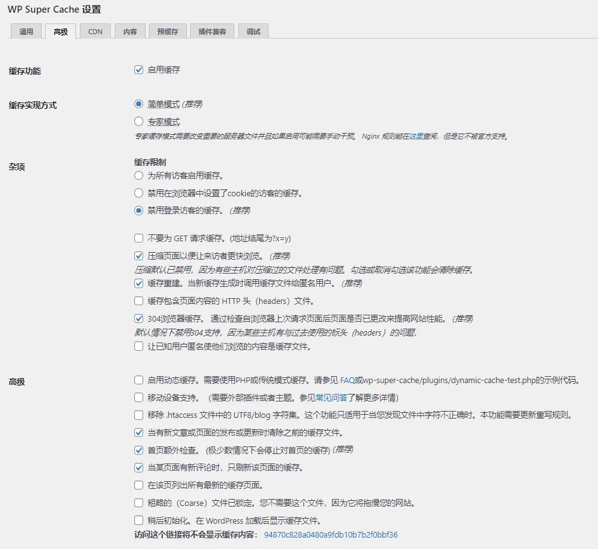Open the FAQ link for dynamic caching
This screenshot has height=549, width=598.
[347, 380]
